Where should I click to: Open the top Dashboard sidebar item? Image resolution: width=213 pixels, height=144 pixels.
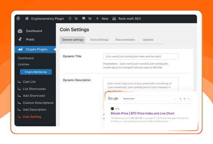click(x=34, y=31)
